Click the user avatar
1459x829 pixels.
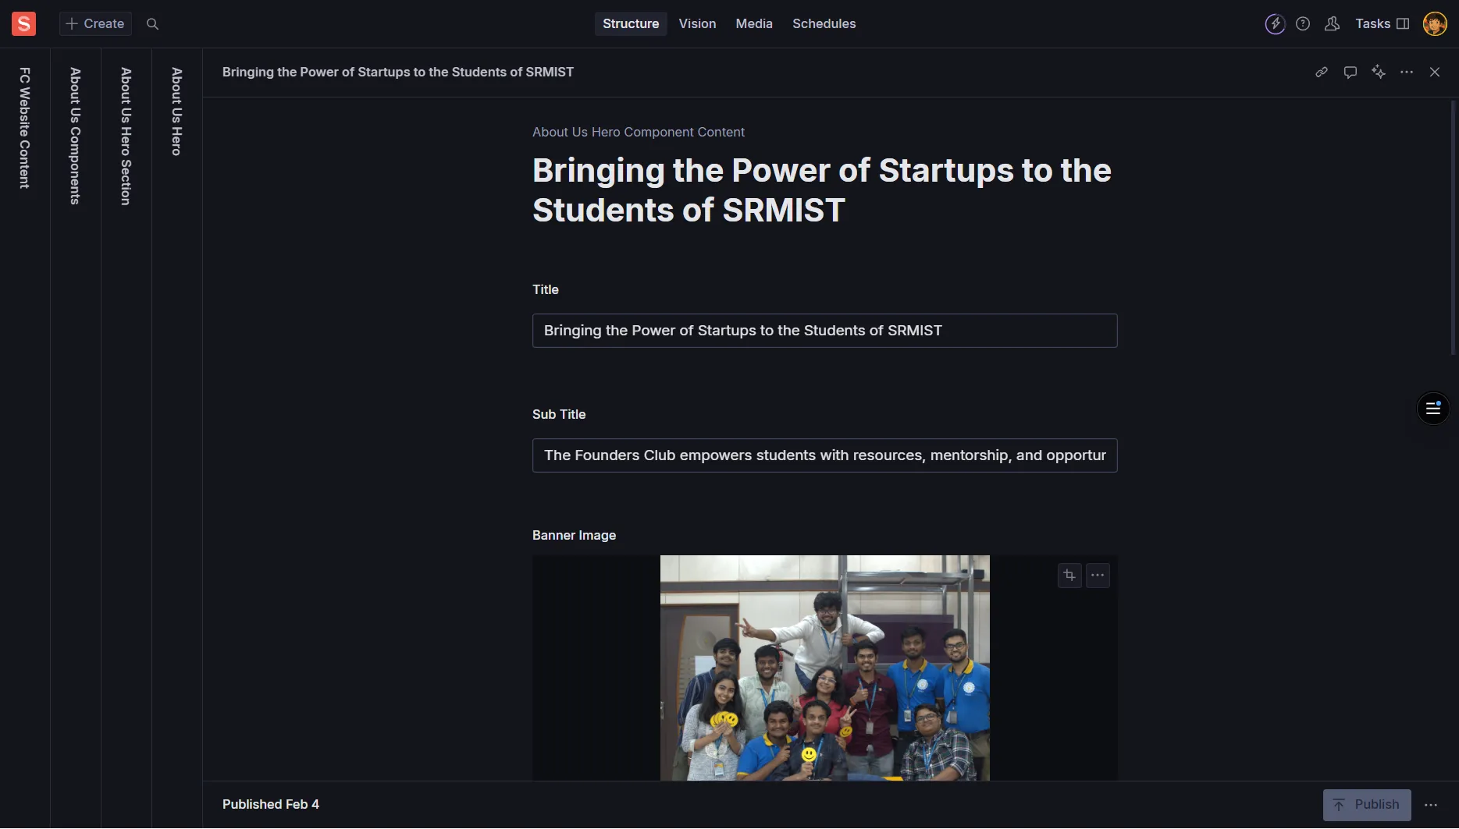pos(1435,24)
